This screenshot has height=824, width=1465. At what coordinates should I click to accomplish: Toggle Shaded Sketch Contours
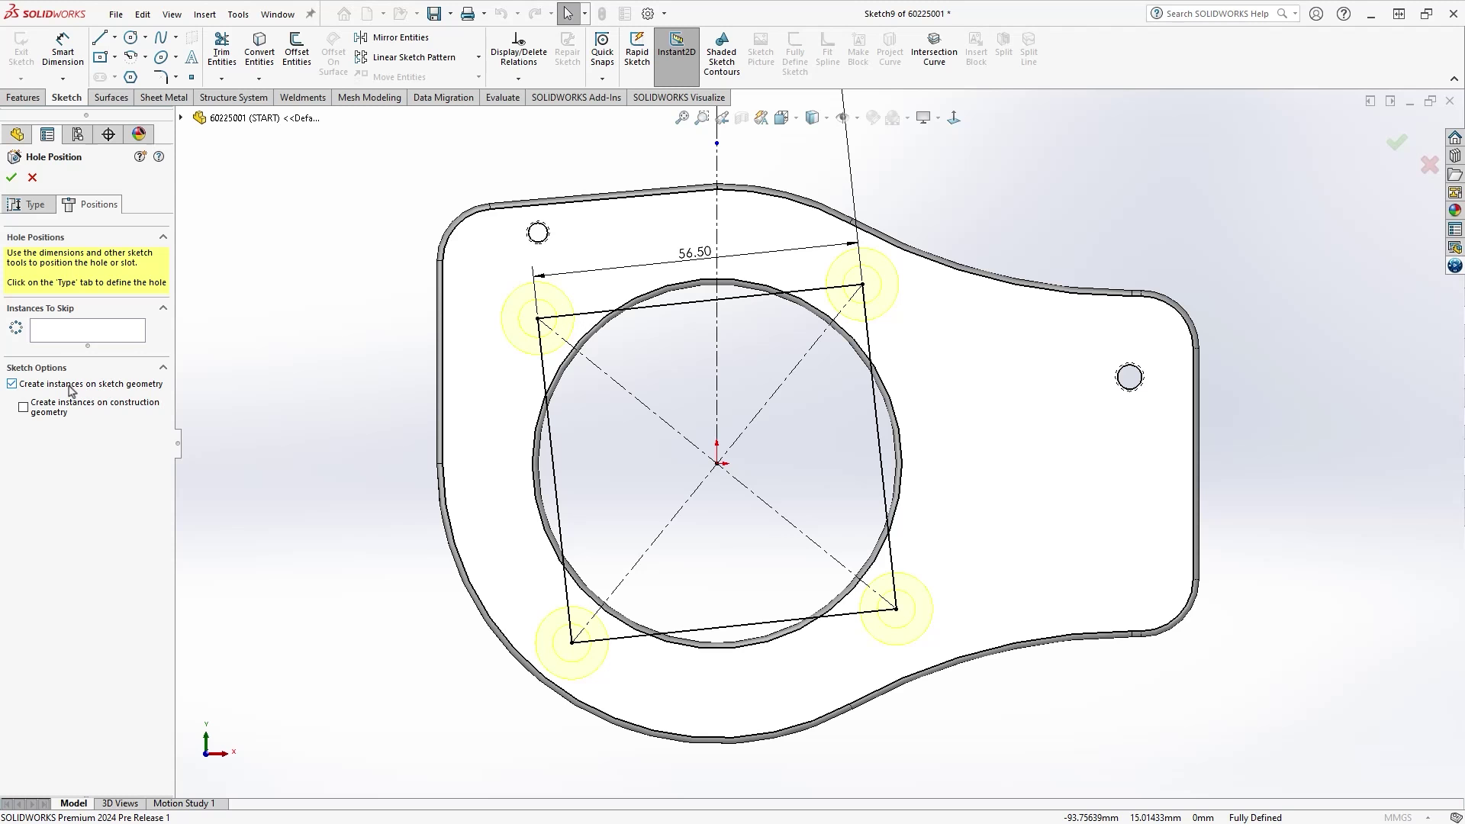click(x=721, y=53)
